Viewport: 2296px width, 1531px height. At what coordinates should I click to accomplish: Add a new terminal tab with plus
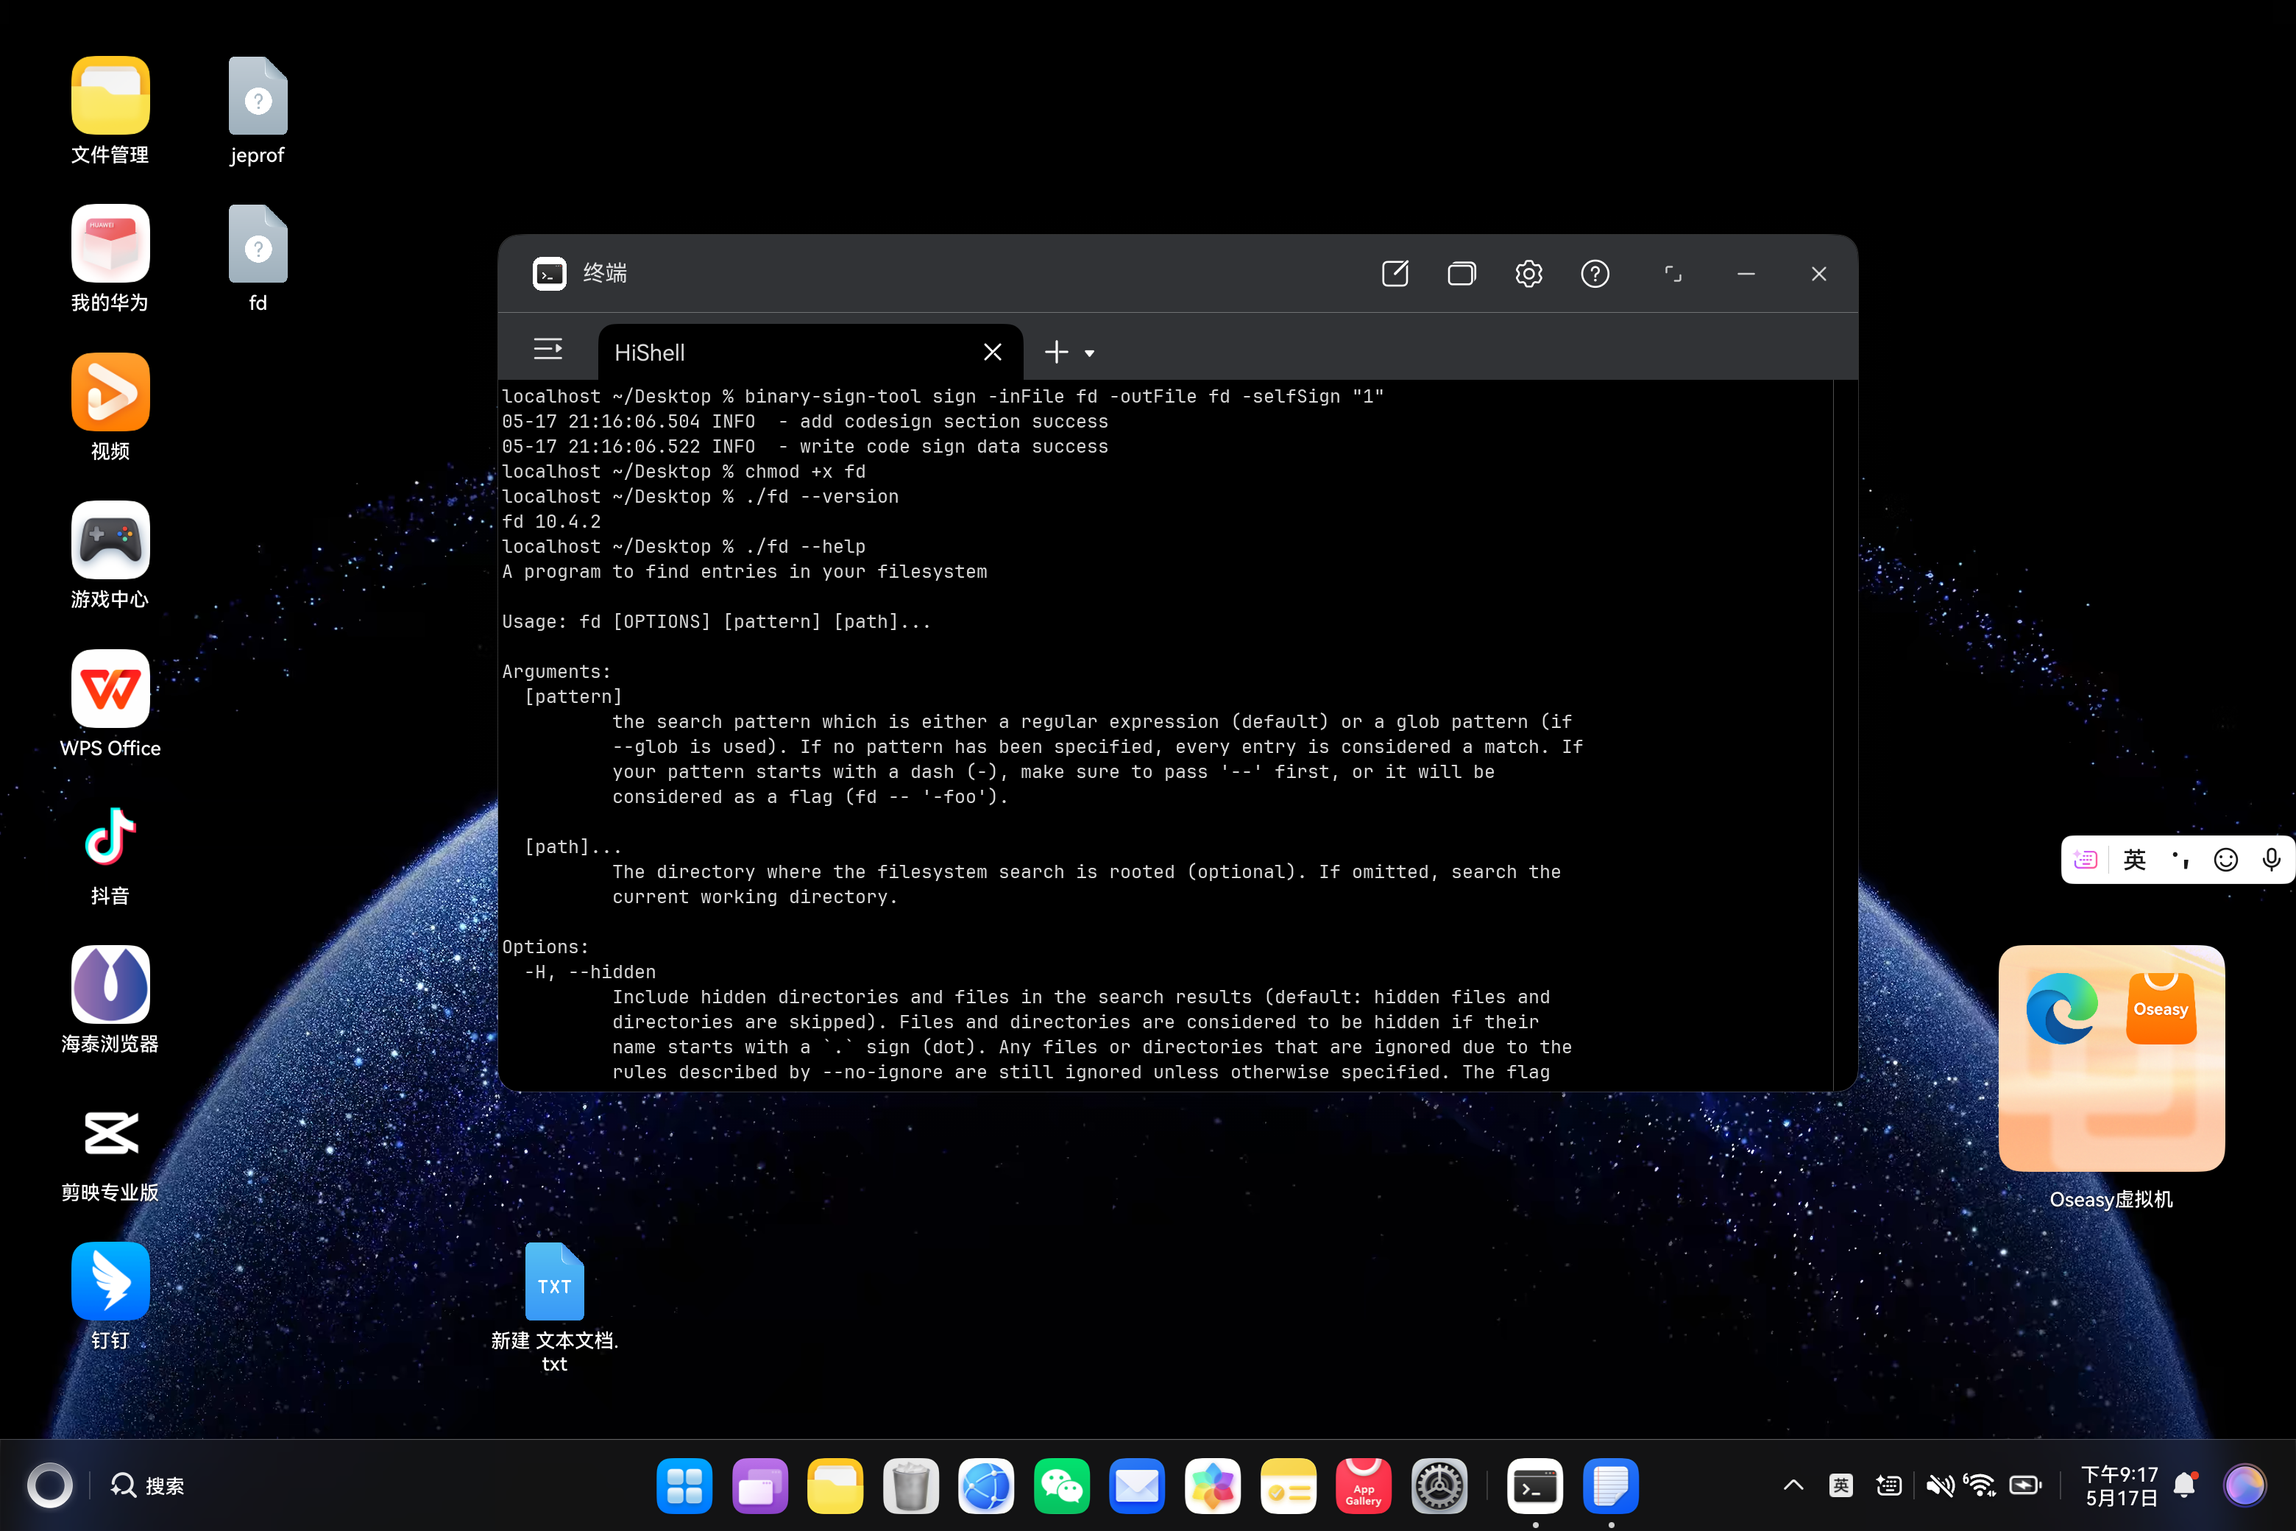[1056, 352]
